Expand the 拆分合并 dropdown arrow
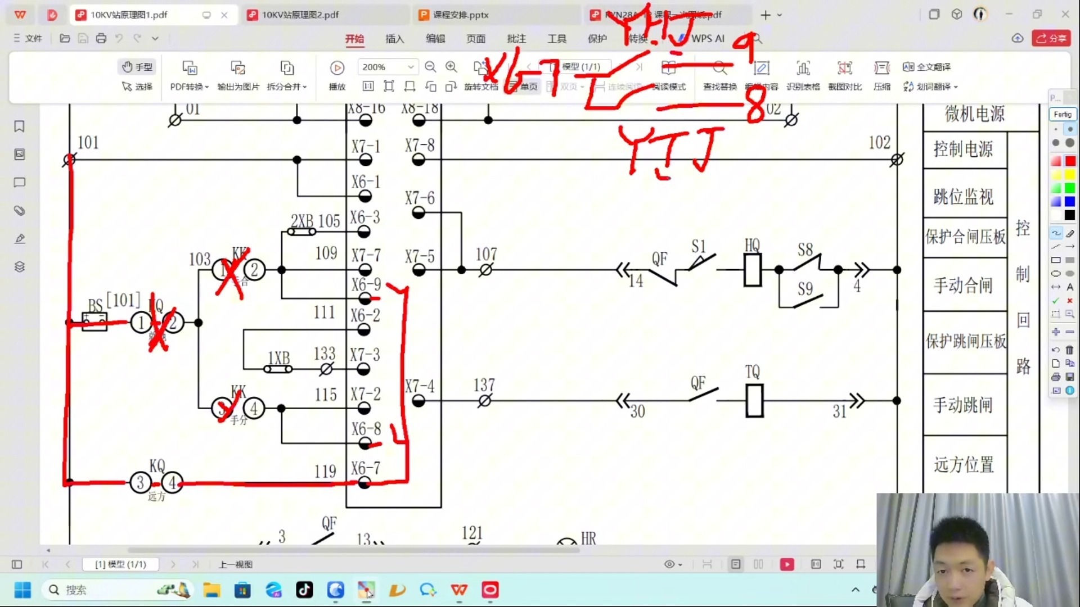 point(305,87)
